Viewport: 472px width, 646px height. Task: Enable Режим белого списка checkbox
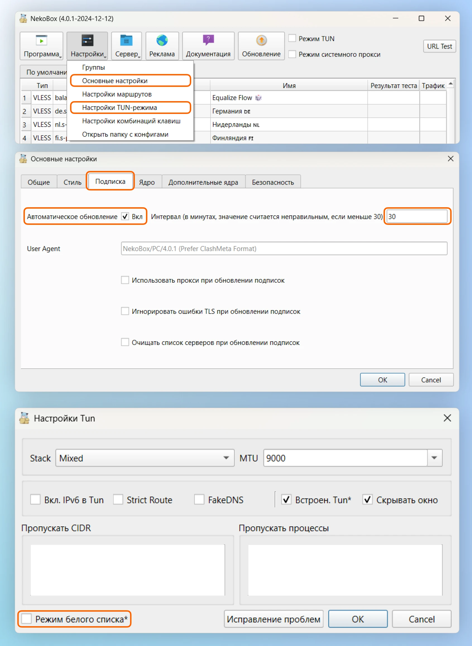click(27, 619)
